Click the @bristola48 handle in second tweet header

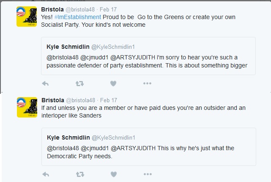[80, 100]
